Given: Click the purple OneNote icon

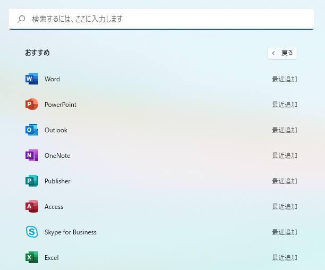Looking at the screenshot, I should [x=32, y=155].
